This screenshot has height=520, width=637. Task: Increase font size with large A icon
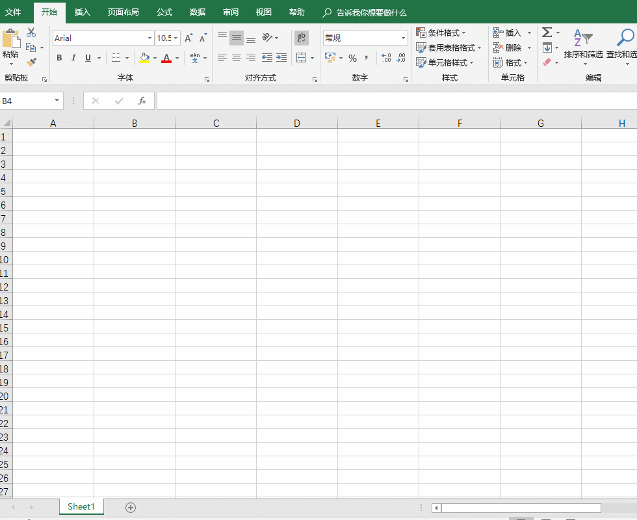coord(188,38)
